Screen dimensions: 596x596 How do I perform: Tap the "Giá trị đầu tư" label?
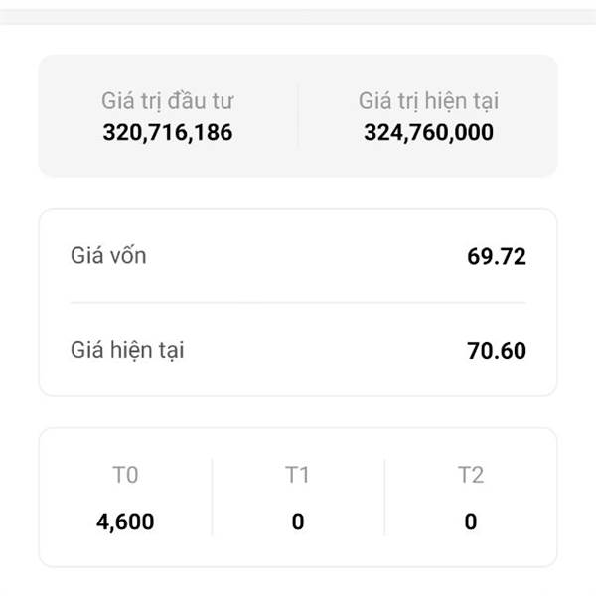coord(168,100)
